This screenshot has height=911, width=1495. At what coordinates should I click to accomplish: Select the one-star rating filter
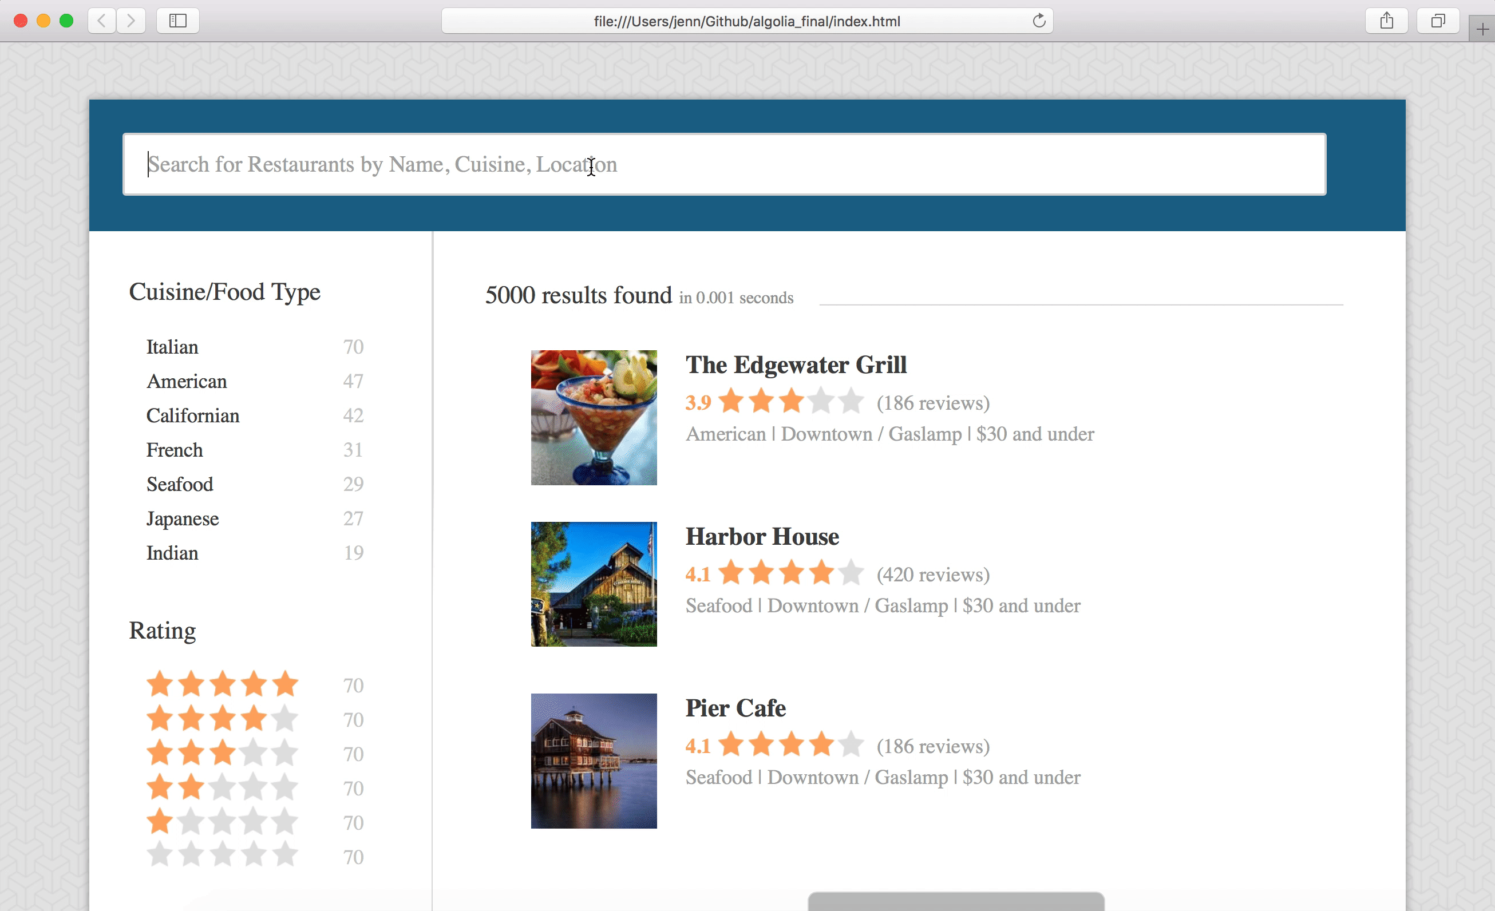[222, 822]
